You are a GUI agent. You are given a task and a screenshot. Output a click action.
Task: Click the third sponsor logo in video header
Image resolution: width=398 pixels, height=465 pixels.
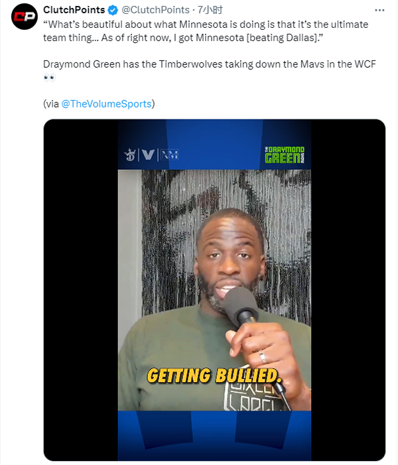click(169, 155)
